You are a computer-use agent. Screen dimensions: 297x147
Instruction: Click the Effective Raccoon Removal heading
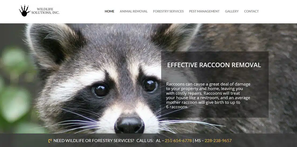(x=214, y=65)
